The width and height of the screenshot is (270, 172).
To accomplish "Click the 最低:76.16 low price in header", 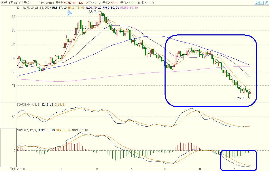I will point(128,3).
